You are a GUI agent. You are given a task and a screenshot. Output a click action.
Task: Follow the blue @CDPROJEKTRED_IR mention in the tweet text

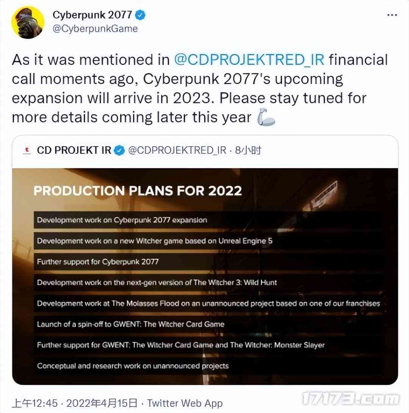point(249,60)
